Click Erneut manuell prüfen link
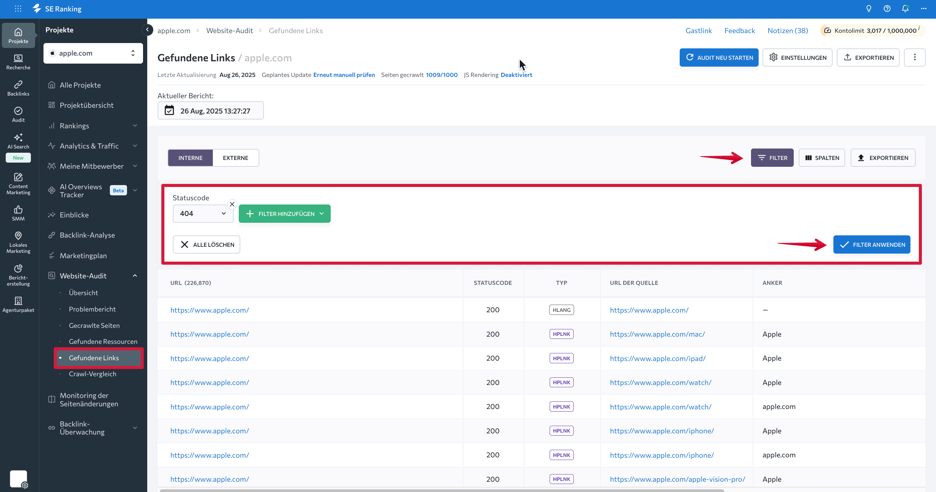This screenshot has width=936, height=492. point(344,75)
